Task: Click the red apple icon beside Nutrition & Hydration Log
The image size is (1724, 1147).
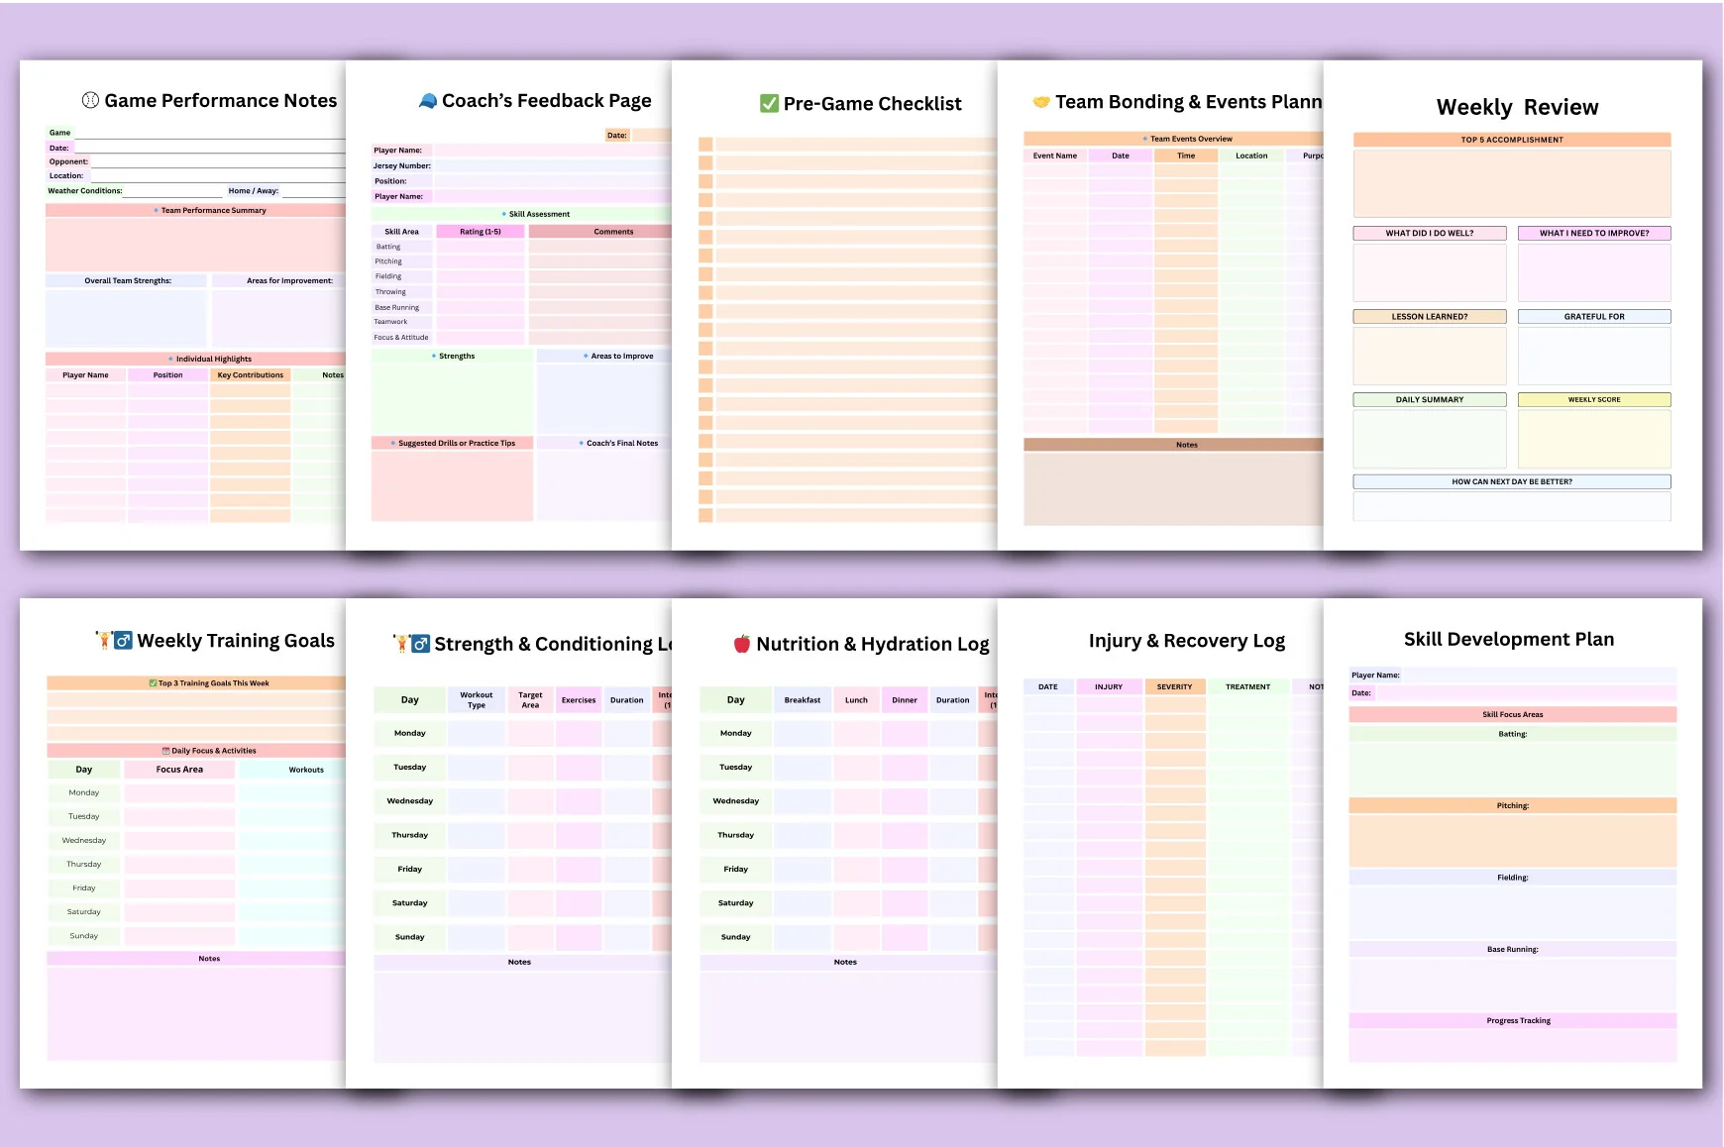Action: (742, 644)
